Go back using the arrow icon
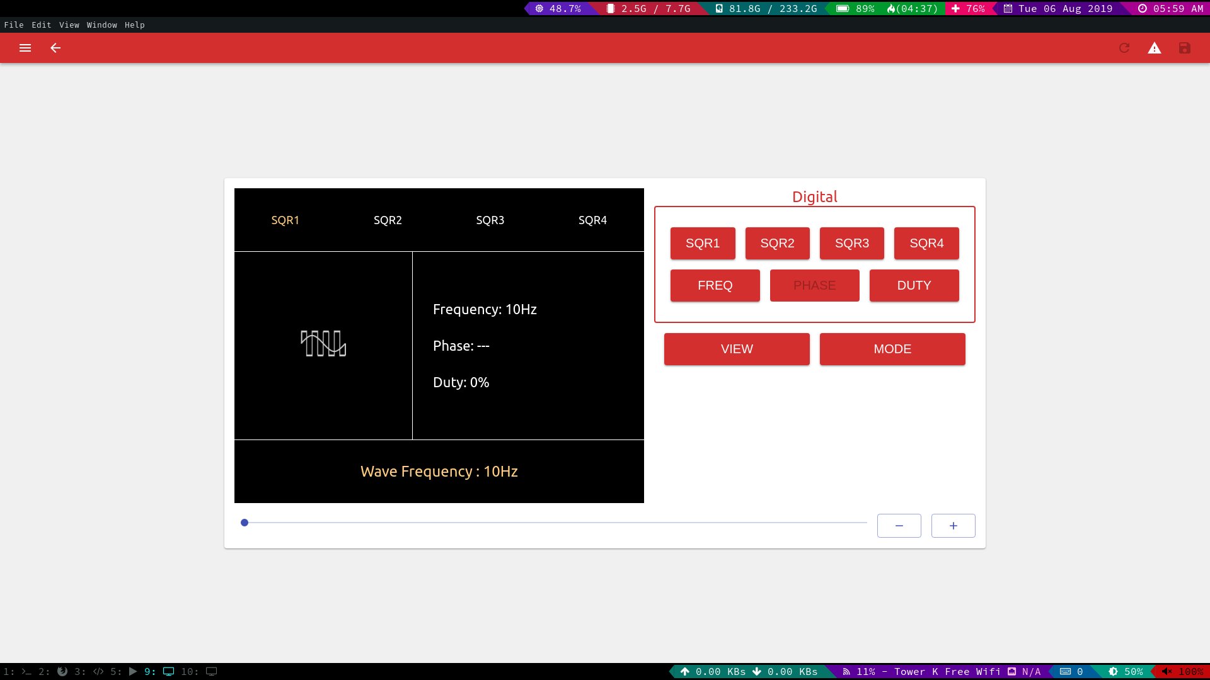1210x680 pixels. [55, 48]
